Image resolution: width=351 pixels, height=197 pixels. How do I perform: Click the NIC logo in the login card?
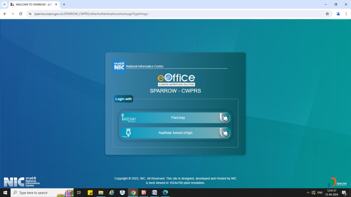coord(119,66)
